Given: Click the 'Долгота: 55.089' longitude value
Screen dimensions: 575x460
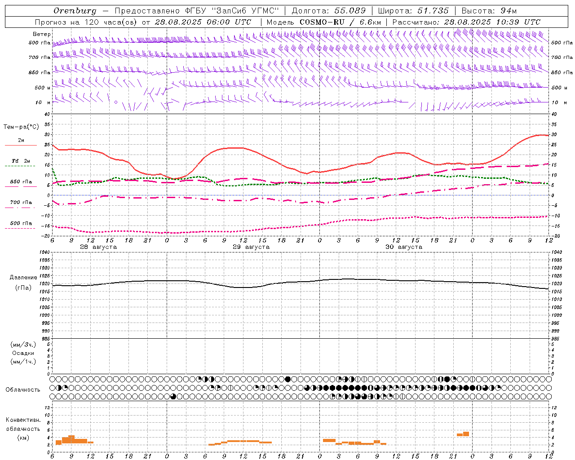Looking at the screenshot, I should click(x=328, y=11).
